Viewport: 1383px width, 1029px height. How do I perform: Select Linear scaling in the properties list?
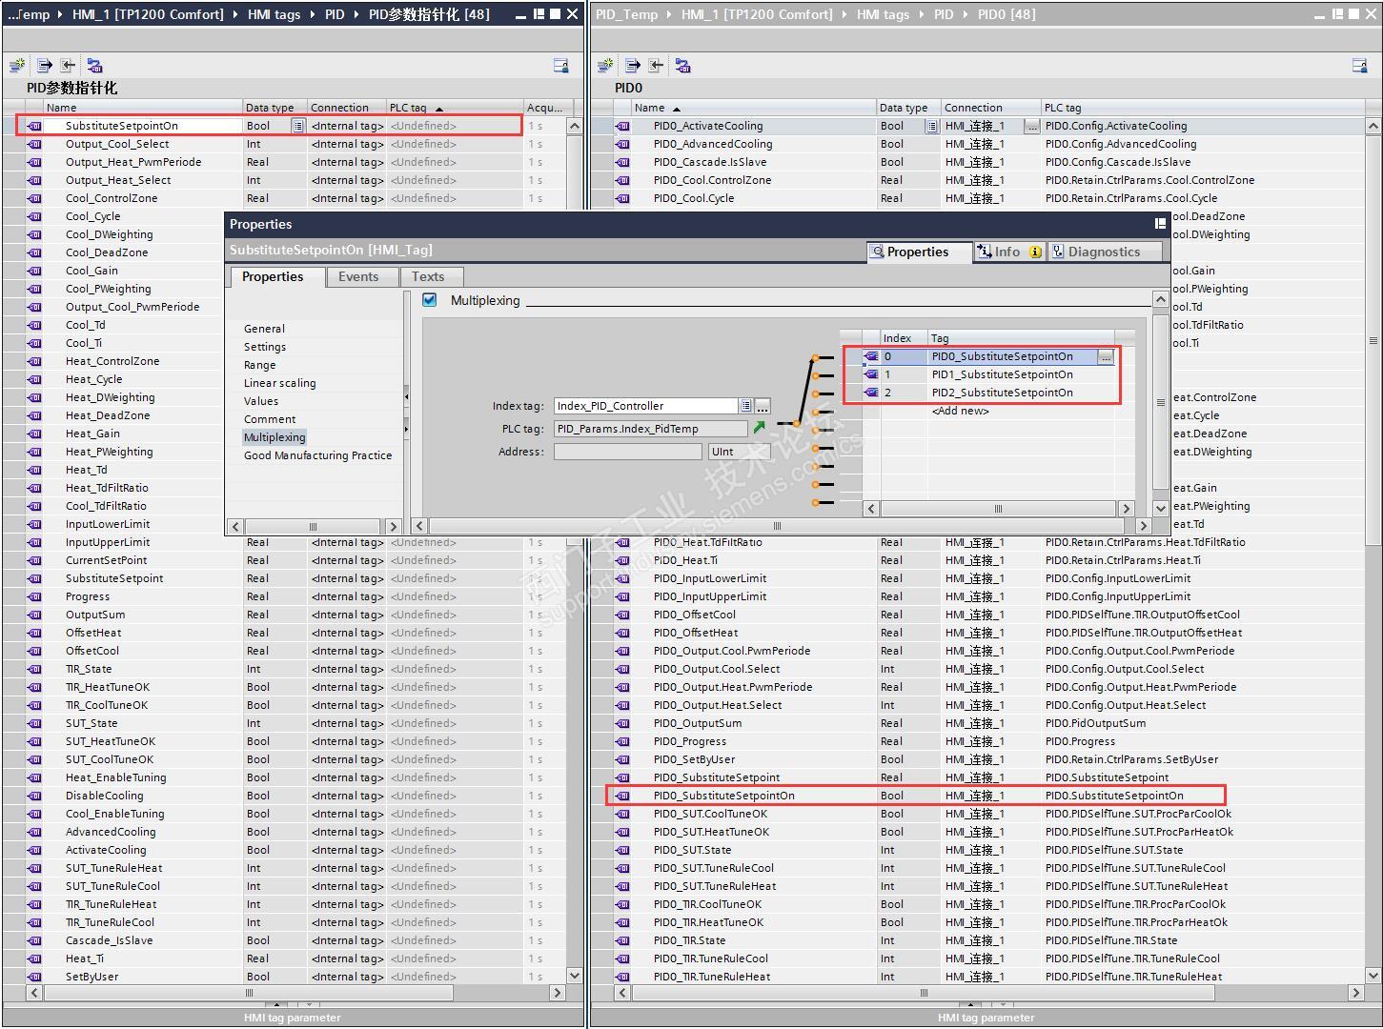[x=279, y=383]
